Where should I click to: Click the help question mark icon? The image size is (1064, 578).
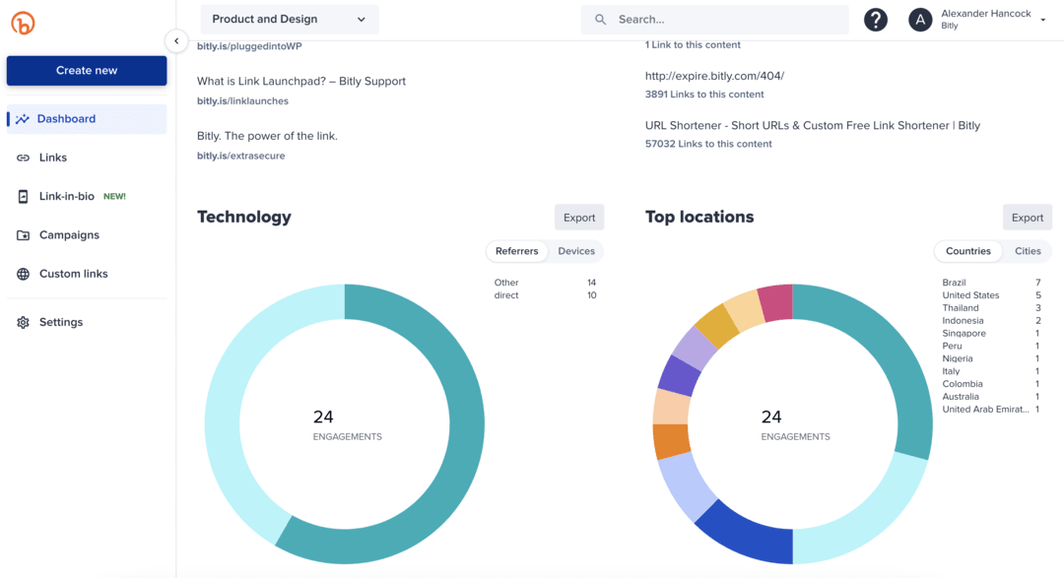click(876, 19)
